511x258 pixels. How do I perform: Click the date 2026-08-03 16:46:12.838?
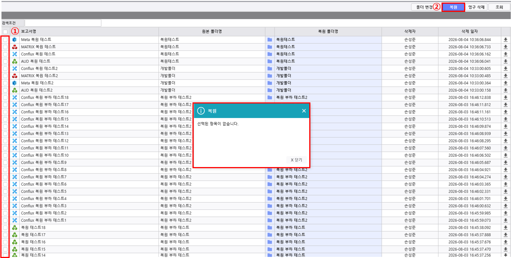pos(470,97)
